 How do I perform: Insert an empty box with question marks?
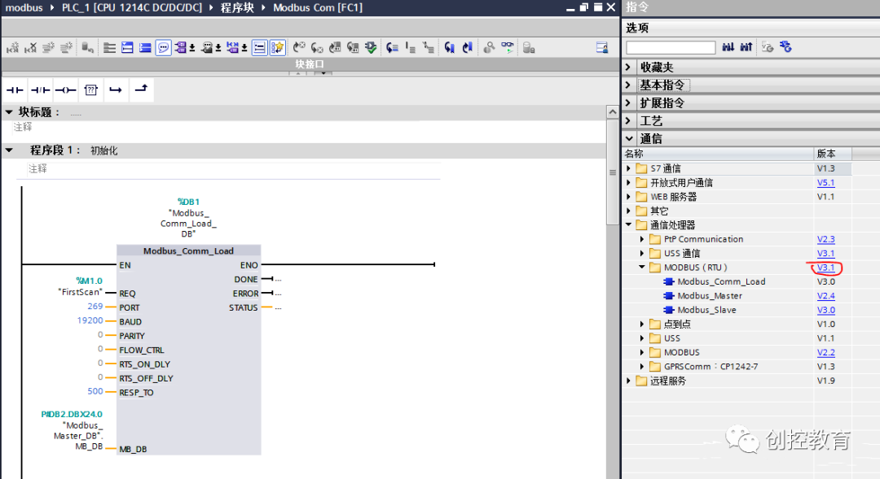pyautogui.click(x=91, y=90)
